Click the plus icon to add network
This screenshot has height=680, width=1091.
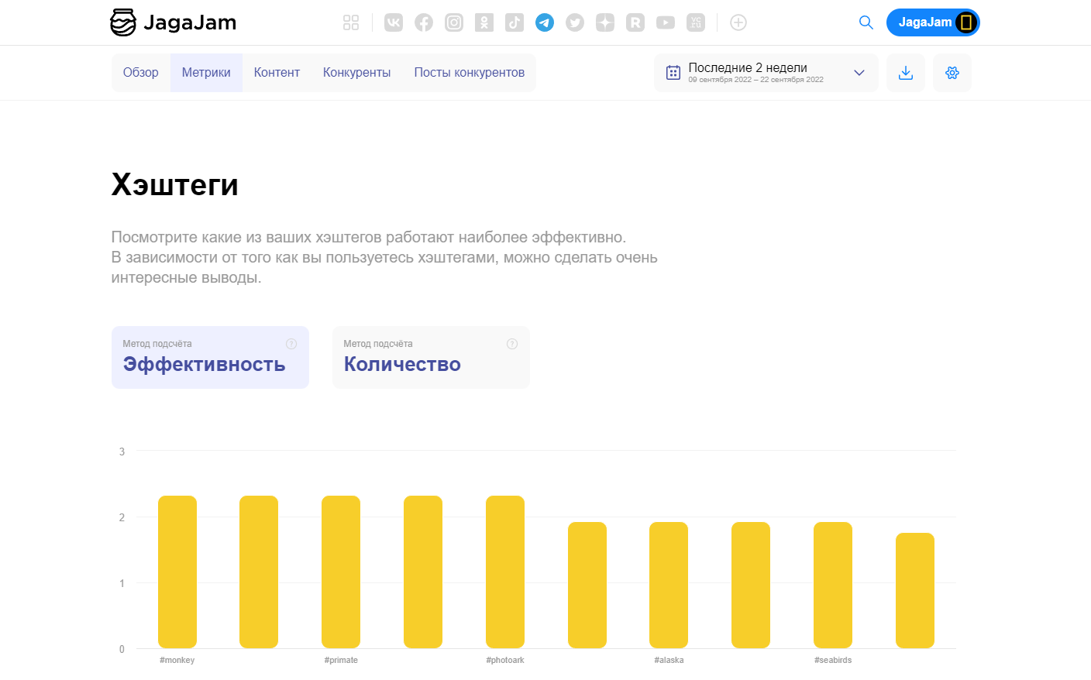(x=738, y=22)
